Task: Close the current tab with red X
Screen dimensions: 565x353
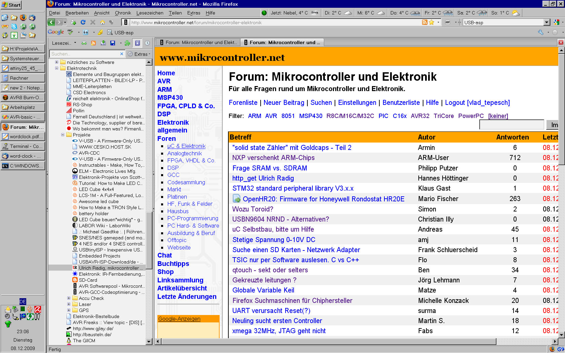Action: point(561,42)
